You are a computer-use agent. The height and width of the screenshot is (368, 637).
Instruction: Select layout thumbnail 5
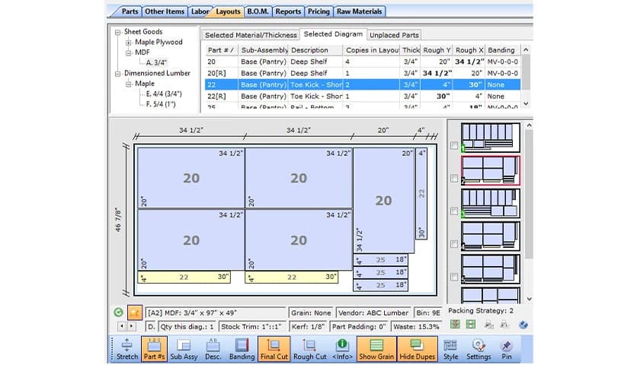tap(491, 268)
